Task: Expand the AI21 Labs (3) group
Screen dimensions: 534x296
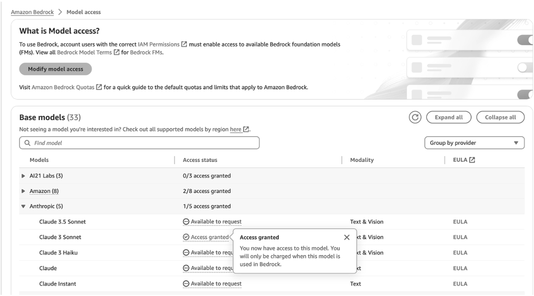Action: coord(23,176)
